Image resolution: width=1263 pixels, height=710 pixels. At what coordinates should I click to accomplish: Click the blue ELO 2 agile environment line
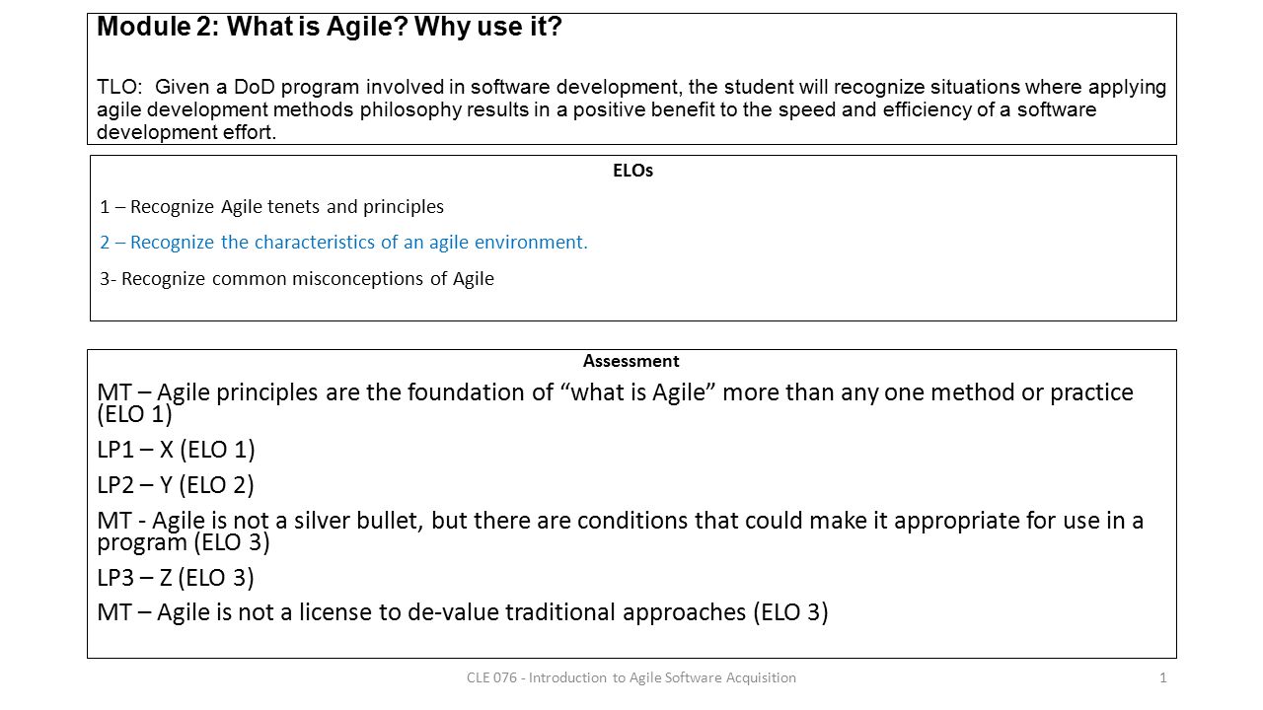pos(343,243)
